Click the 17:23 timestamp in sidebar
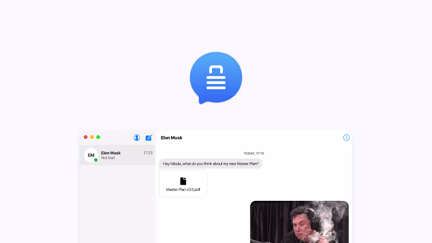Image resolution: width=432 pixels, height=243 pixels. coord(147,153)
